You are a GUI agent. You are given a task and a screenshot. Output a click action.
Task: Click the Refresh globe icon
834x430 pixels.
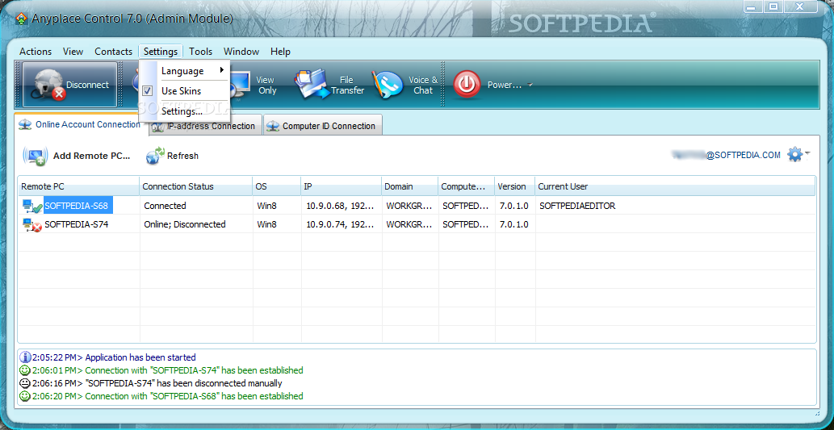pos(155,156)
